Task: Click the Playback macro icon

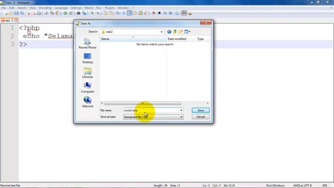Action: [x=165, y=13]
